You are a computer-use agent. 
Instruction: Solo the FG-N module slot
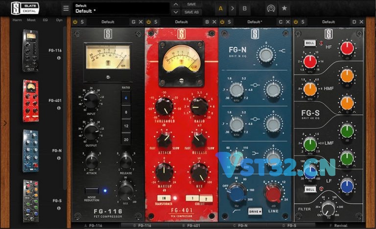229,22
